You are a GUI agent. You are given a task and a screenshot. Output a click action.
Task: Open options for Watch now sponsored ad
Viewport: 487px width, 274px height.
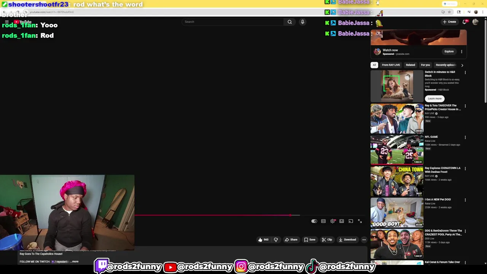point(462,51)
